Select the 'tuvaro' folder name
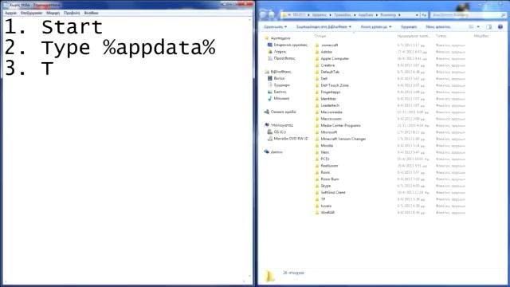The width and height of the screenshot is (510, 287). (x=326, y=206)
